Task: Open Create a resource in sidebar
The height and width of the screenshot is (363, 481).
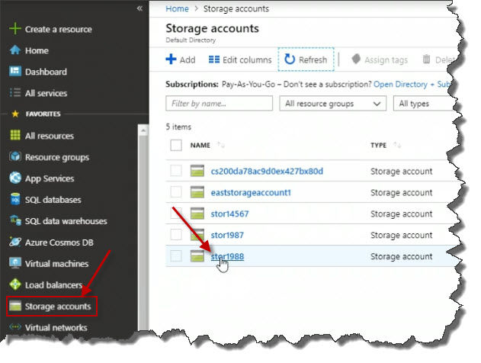Action: [x=58, y=29]
